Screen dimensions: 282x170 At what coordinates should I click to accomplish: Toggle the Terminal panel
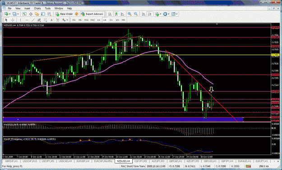(43, 14)
